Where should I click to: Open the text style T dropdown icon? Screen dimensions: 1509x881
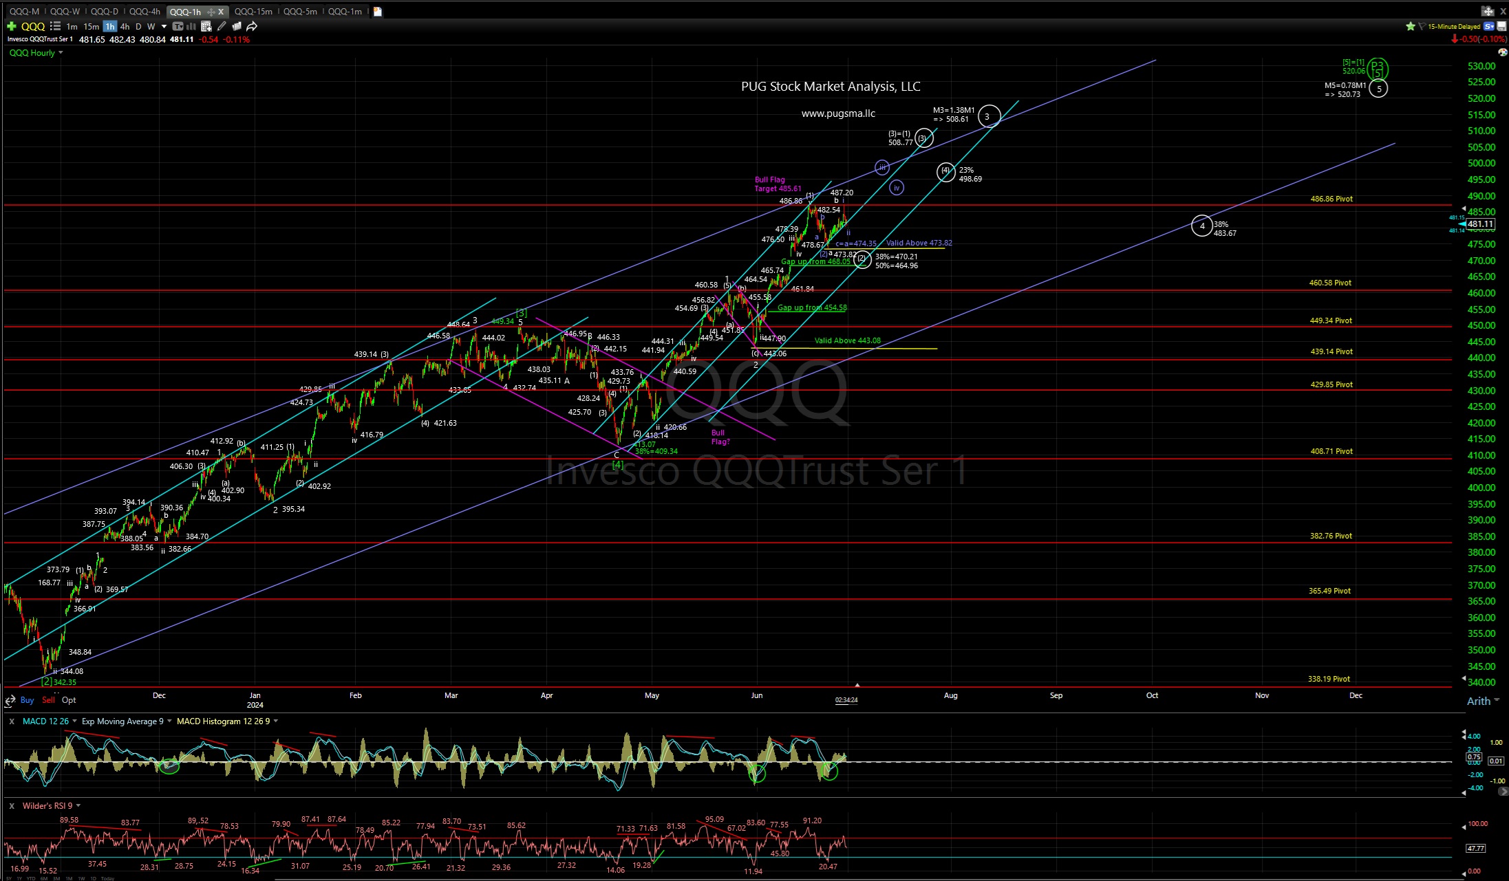pos(178,26)
